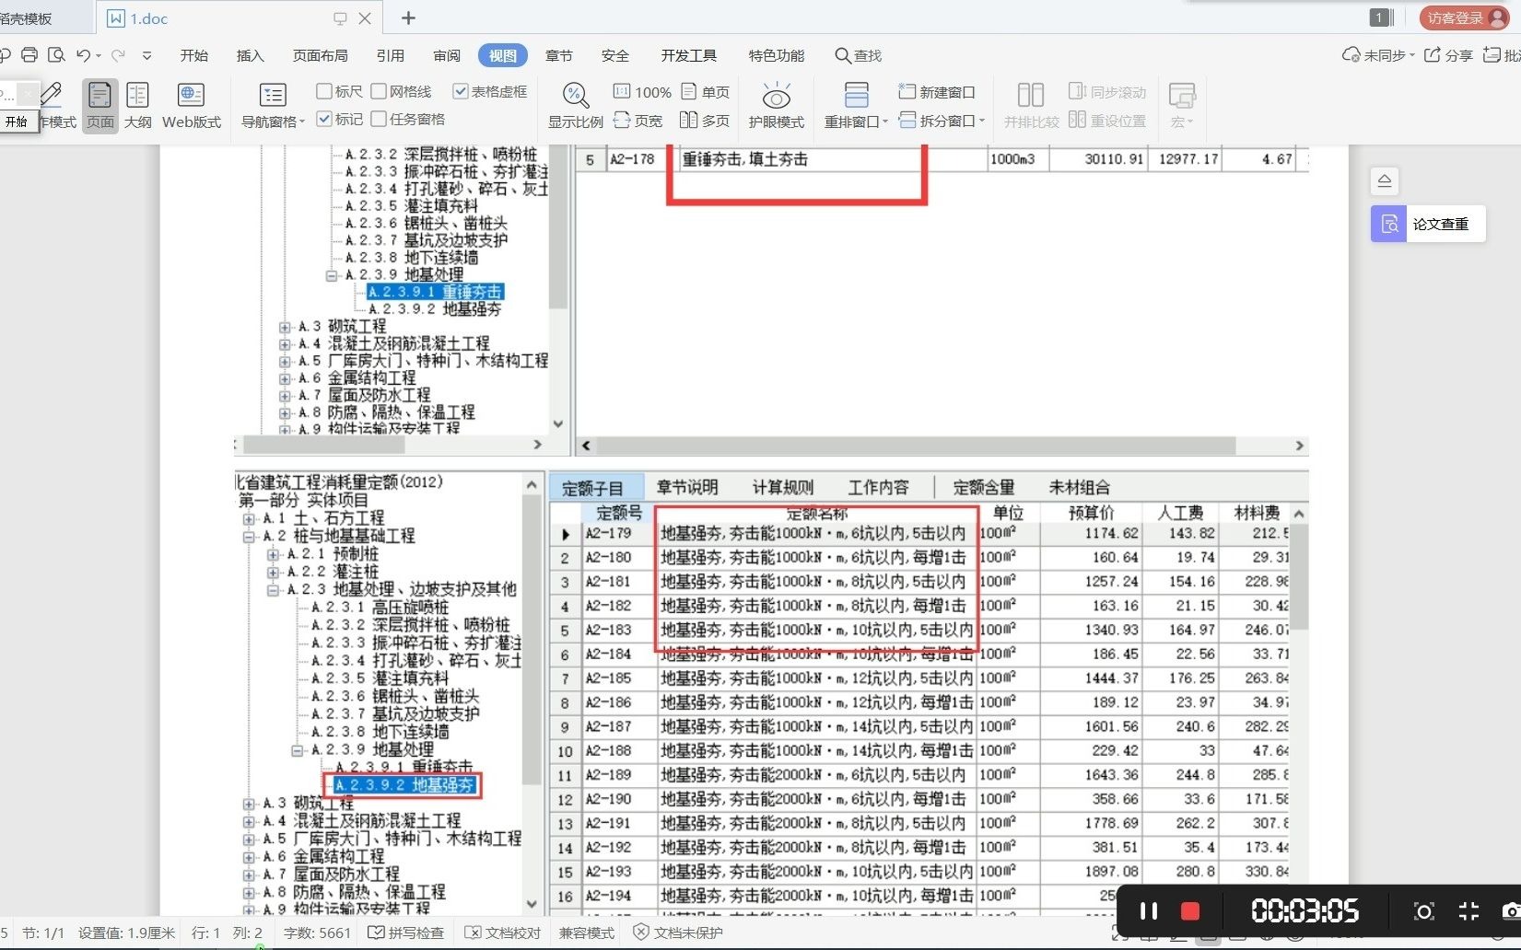Switch to Web版式 layout view

[192, 106]
